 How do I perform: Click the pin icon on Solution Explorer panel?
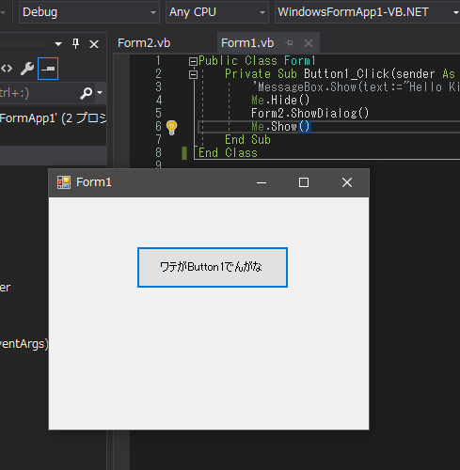click(75, 43)
